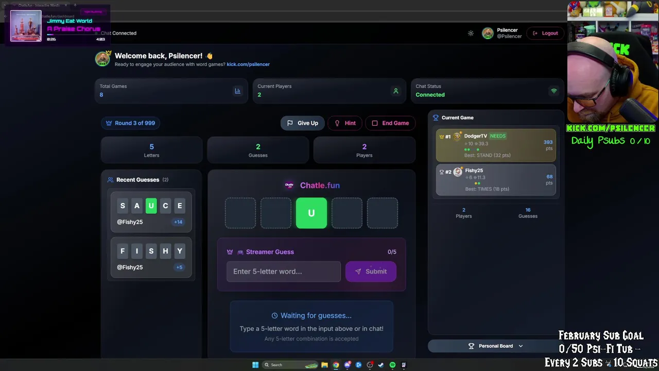This screenshot has width=659, height=371.
Task: Expand the Personal Board dropdown
Action: 496,346
